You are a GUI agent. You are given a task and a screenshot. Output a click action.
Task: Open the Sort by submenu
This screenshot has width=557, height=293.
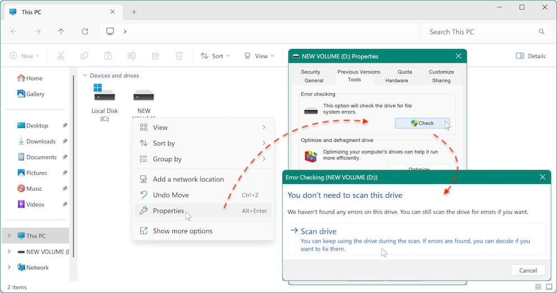pos(203,143)
